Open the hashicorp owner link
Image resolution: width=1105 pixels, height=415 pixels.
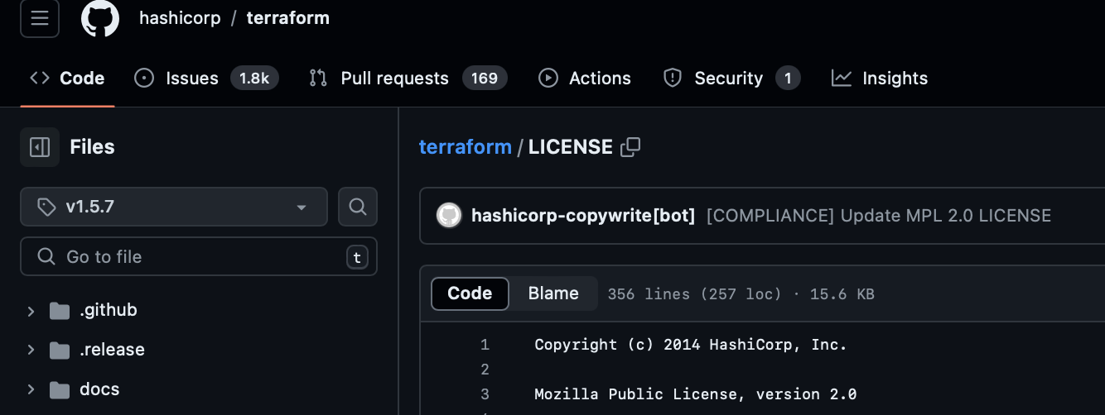[x=180, y=18]
